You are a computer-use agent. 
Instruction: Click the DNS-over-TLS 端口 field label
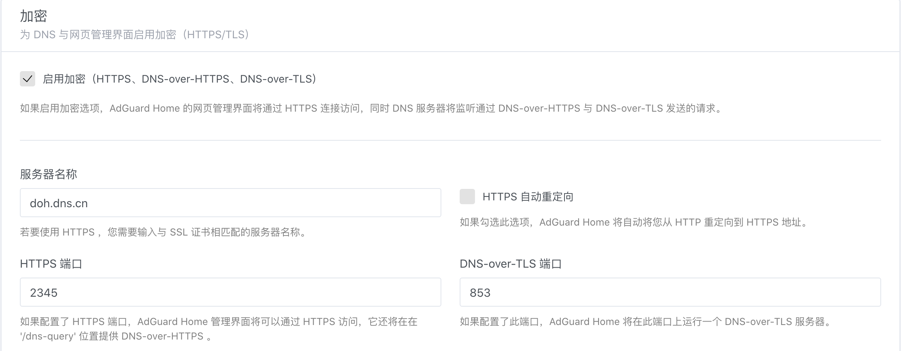point(511,264)
